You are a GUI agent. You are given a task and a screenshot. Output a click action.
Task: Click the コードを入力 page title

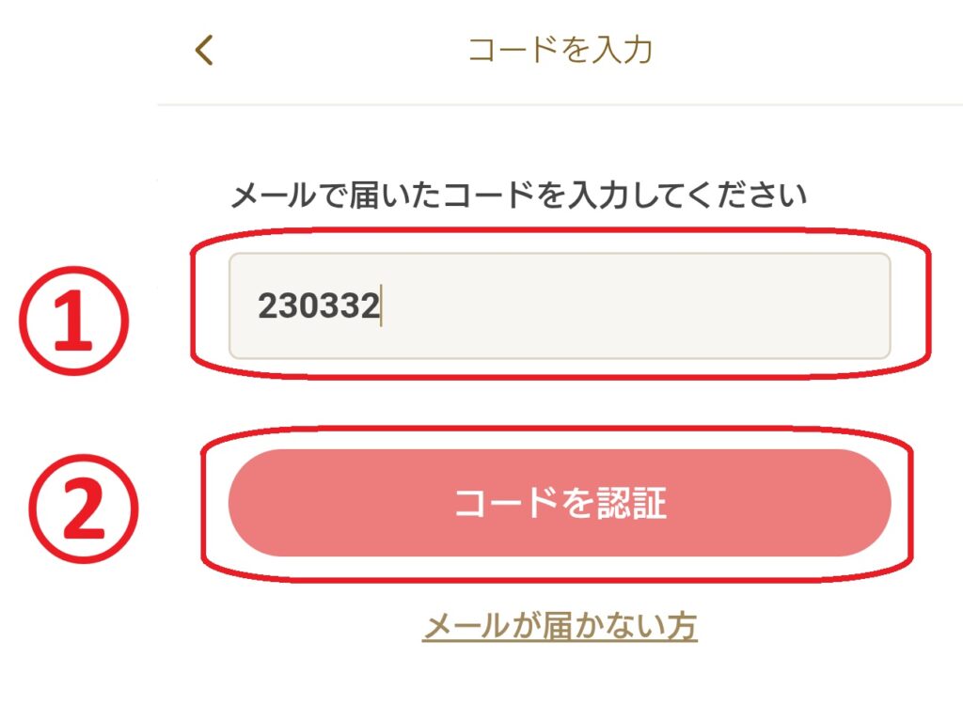pos(560,50)
